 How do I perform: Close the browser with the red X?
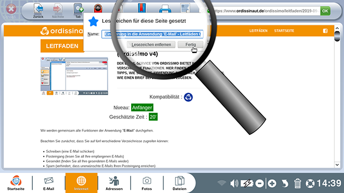click(x=11, y=9)
